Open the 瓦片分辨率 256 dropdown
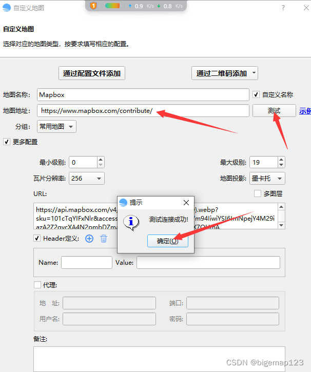 tap(87, 179)
